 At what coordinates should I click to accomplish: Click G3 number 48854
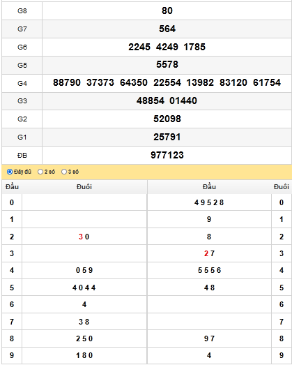click(151, 100)
